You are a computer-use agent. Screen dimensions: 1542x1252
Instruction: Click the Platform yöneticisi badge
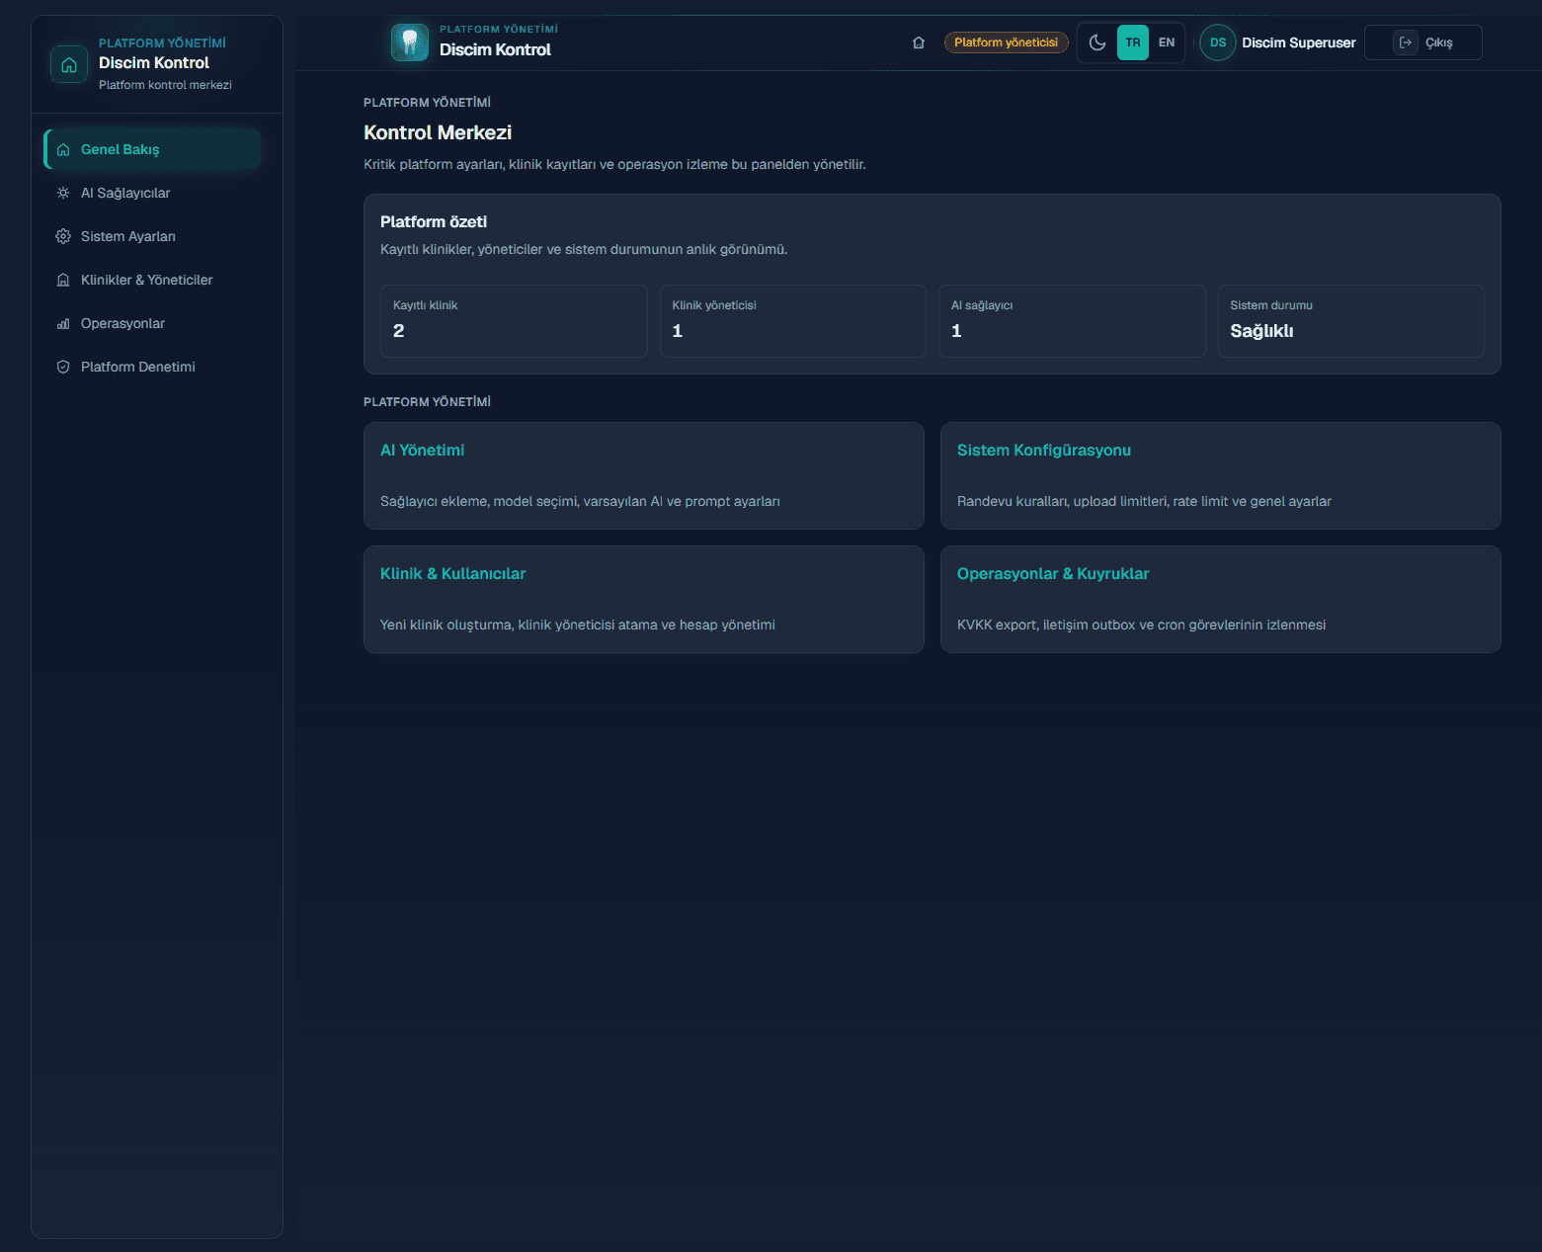click(x=1006, y=42)
